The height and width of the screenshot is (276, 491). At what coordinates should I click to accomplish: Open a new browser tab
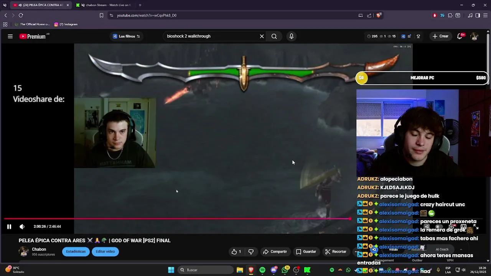(x=140, y=5)
